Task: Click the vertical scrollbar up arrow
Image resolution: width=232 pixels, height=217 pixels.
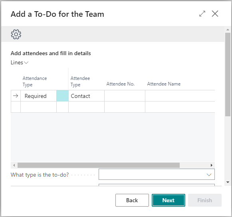Action: click(x=228, y=30)
